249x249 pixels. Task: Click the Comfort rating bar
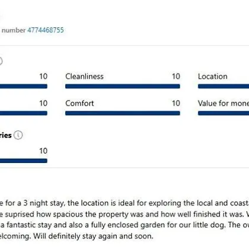click(123, 113)
